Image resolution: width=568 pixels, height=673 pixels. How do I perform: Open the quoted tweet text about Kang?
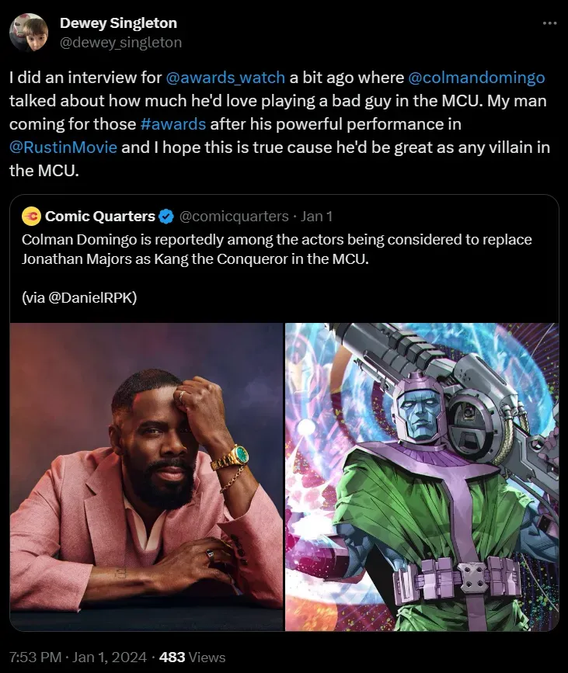(x=277, y=249)
